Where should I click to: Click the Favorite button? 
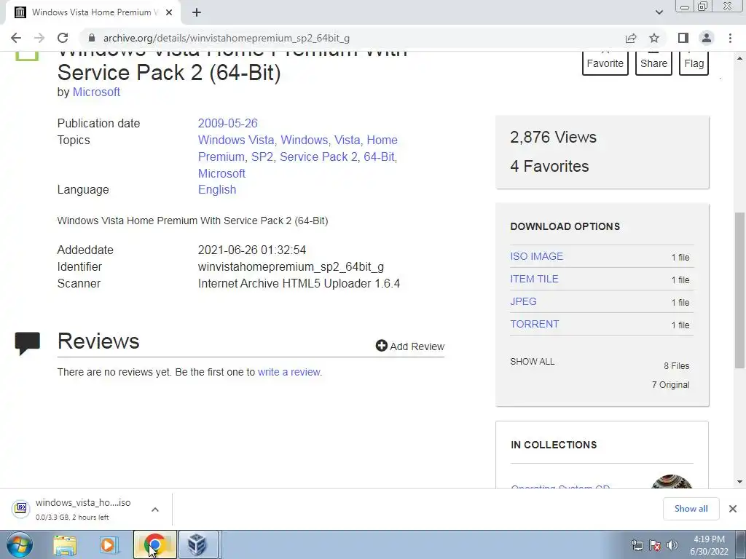(605, 63)
